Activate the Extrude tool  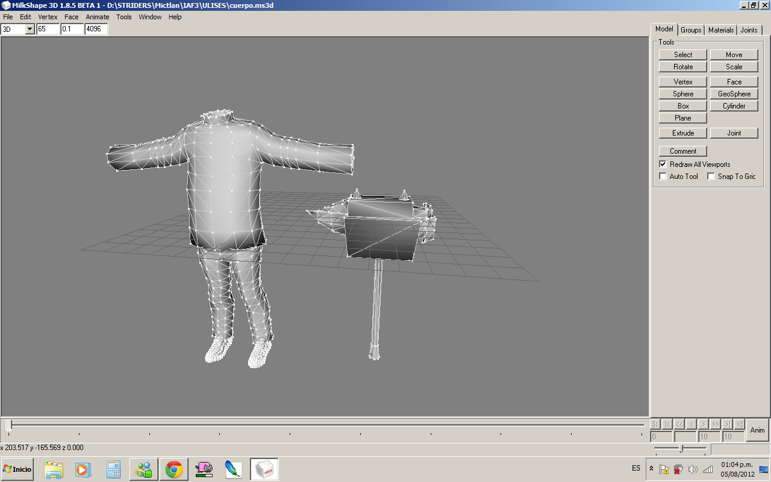pos(683,133)
